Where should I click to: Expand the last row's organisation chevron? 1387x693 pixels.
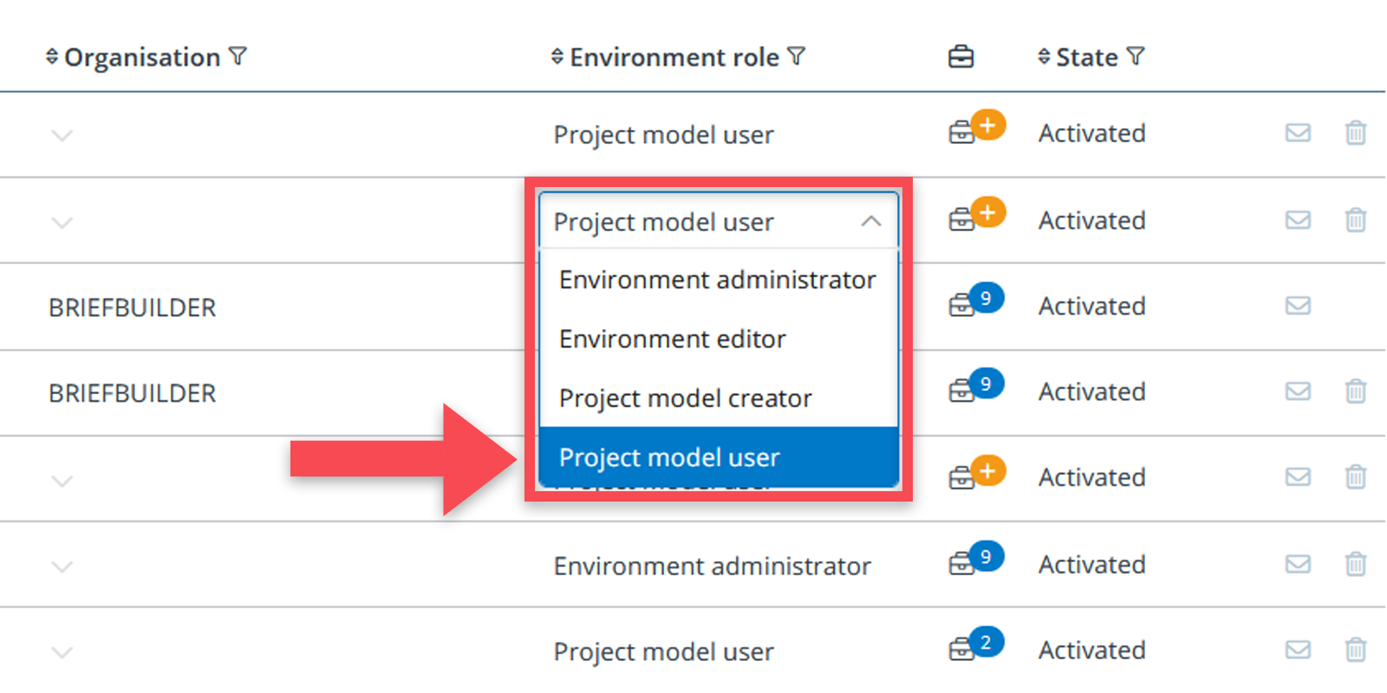click(62, 652)
